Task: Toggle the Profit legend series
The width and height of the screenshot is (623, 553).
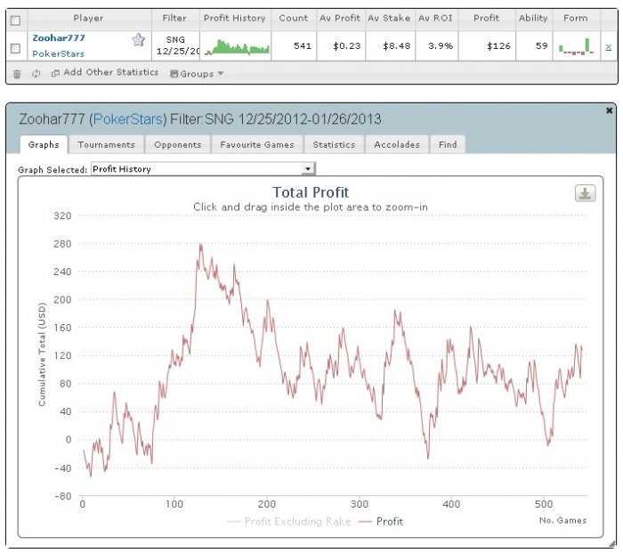Action: 381,521
